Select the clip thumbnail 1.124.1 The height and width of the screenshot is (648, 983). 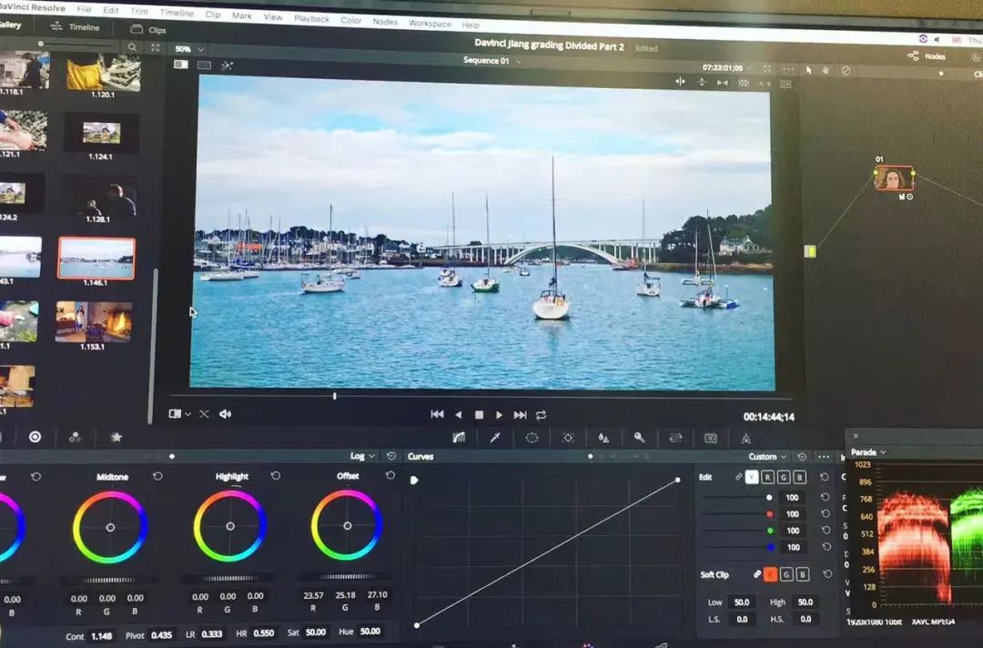[102, 133]
